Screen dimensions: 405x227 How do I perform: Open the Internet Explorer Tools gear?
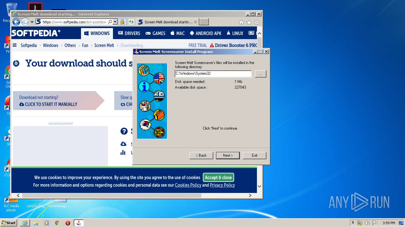[257, 22]
